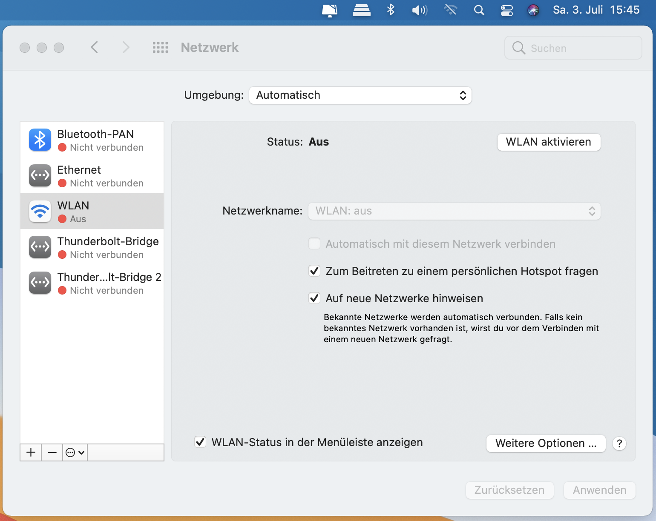Click the 'WLAN aktivieren' button

click(549, 142)
